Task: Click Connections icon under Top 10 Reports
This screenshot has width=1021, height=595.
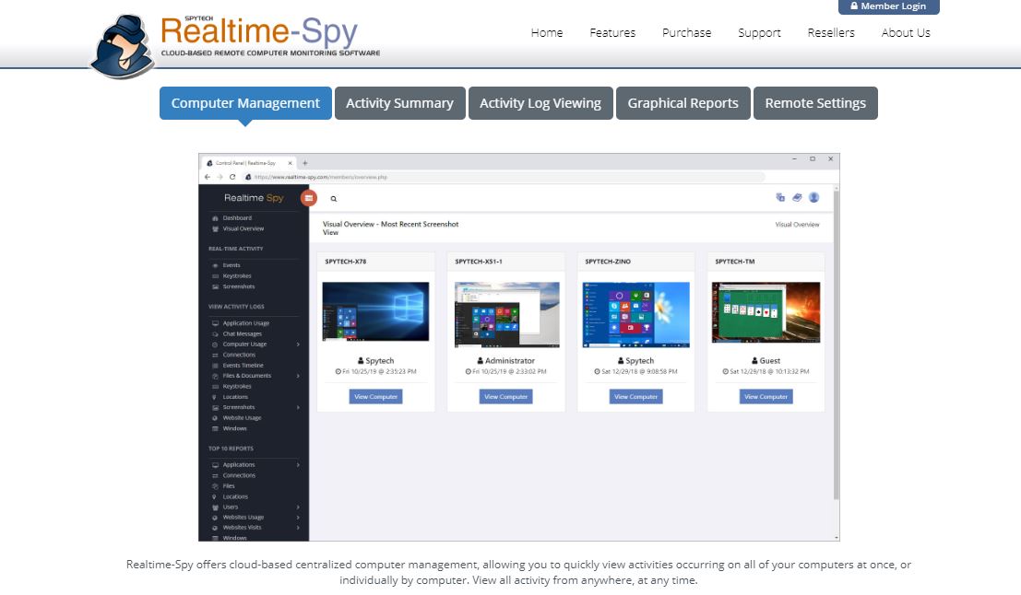Action: 215,476
